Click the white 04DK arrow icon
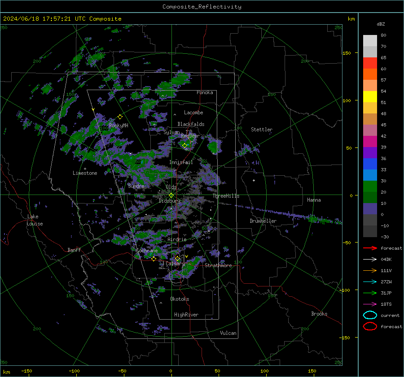The height and width of the screenshot is (377, 404). tap(370, 259)
